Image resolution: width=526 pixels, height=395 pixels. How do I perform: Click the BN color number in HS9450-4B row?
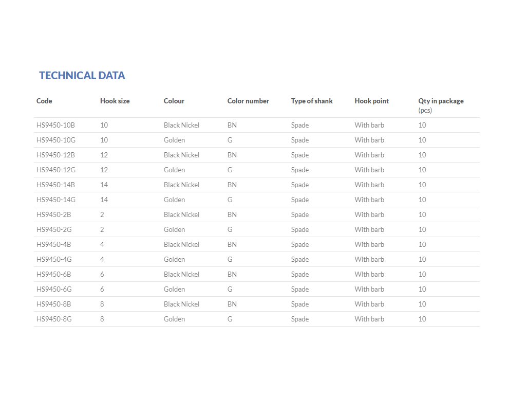(x=232, y=244)
